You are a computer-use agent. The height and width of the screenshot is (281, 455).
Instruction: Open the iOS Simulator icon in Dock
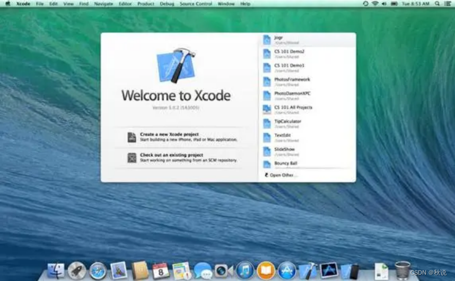coord(350,271)
